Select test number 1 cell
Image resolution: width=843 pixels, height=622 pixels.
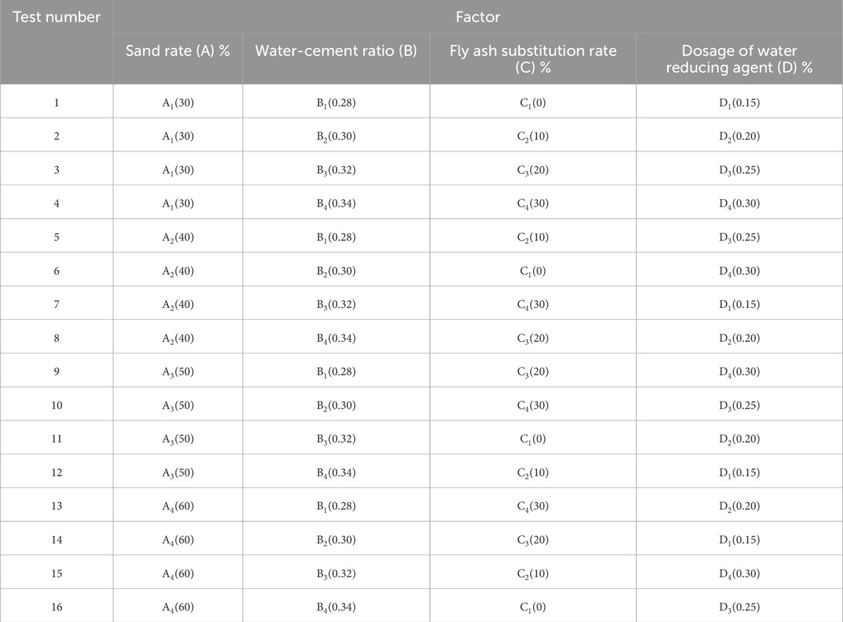57,102
